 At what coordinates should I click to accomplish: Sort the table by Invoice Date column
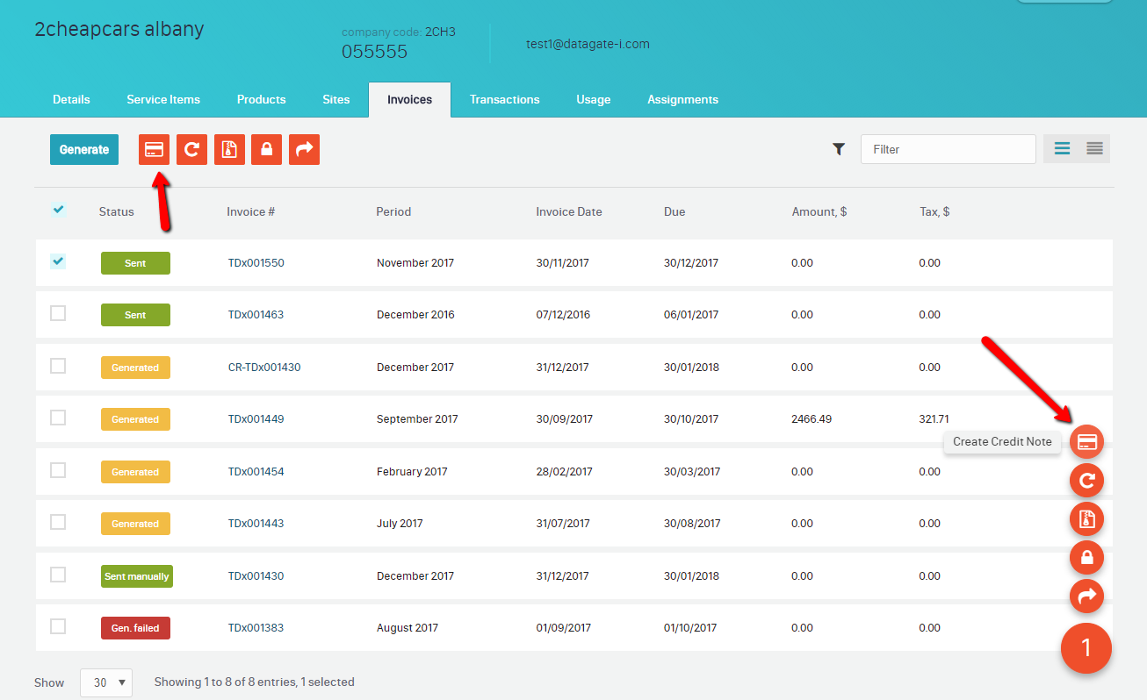[x=568, y=211]
